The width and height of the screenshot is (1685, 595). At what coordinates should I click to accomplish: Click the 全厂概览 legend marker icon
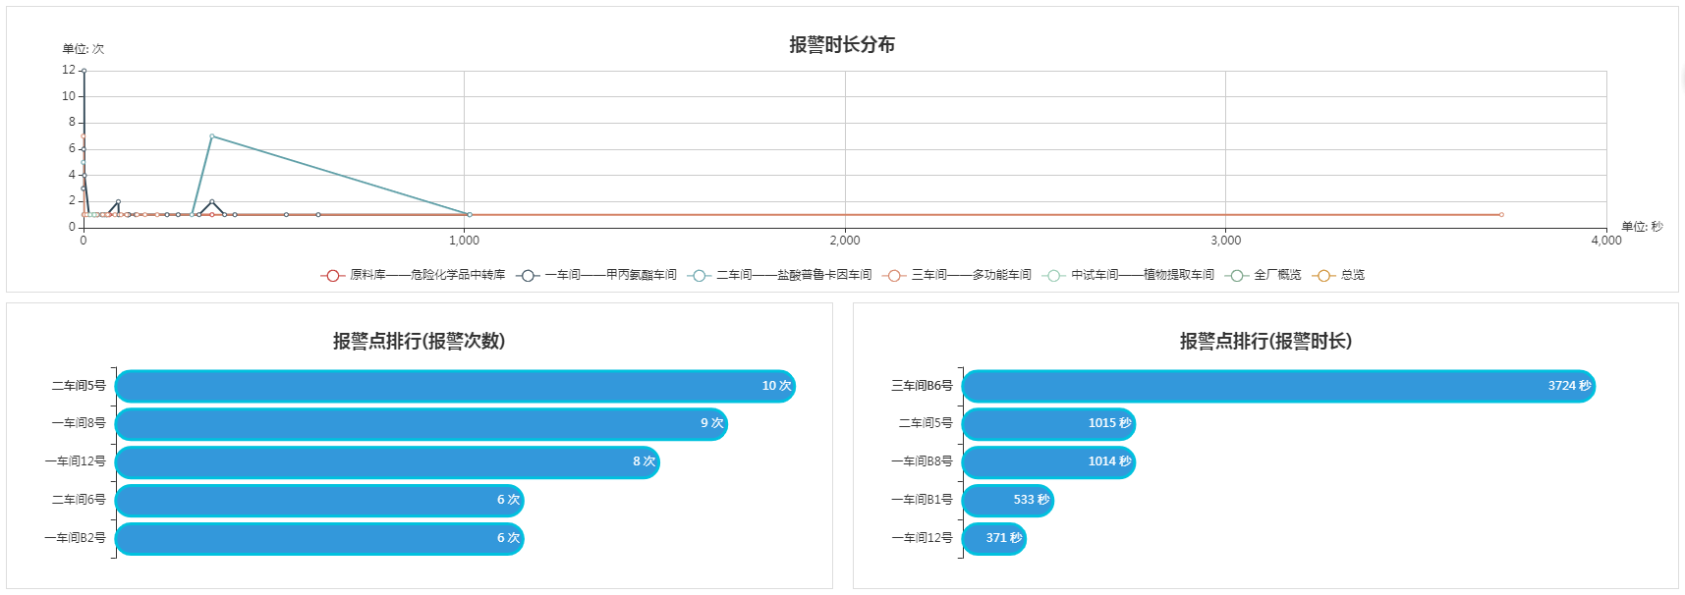point(1237,276)
